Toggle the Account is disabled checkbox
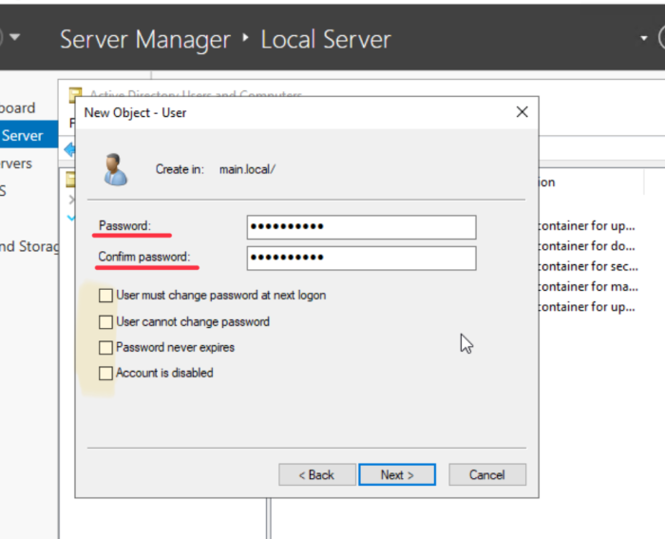Screen dimensions: 665x539 click(x=105, y=373)
